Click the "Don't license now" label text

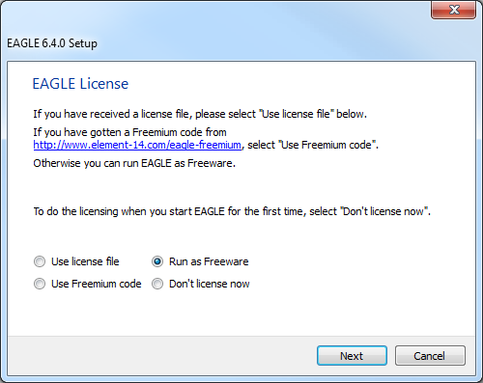(x=210, y=284)
